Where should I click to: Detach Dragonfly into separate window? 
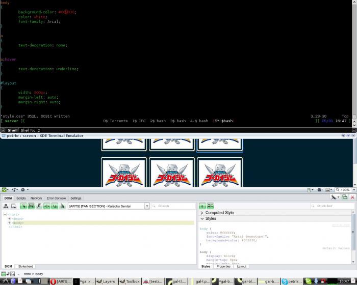pyautogui.click(x=345, y=197)
